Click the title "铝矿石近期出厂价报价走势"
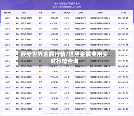This screenshot has width=134, height=116. 67,3
